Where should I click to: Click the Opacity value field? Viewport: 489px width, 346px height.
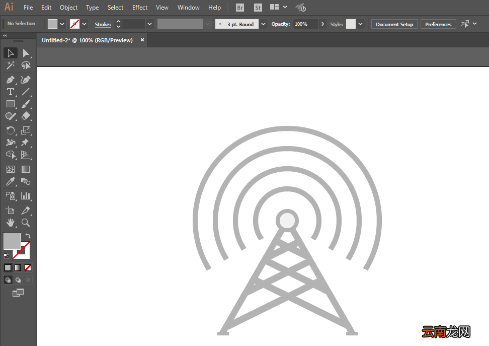[306, 24]
